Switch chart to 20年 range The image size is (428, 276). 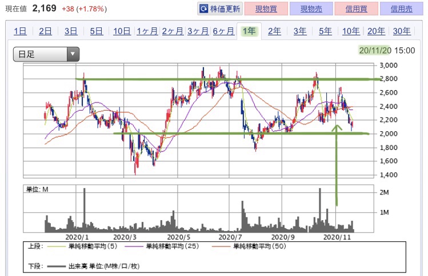click(376, 31)
